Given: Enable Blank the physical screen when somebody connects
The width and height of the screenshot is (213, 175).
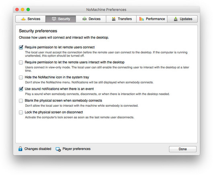Looking at the screenshot, I should (x=21, y=101).
